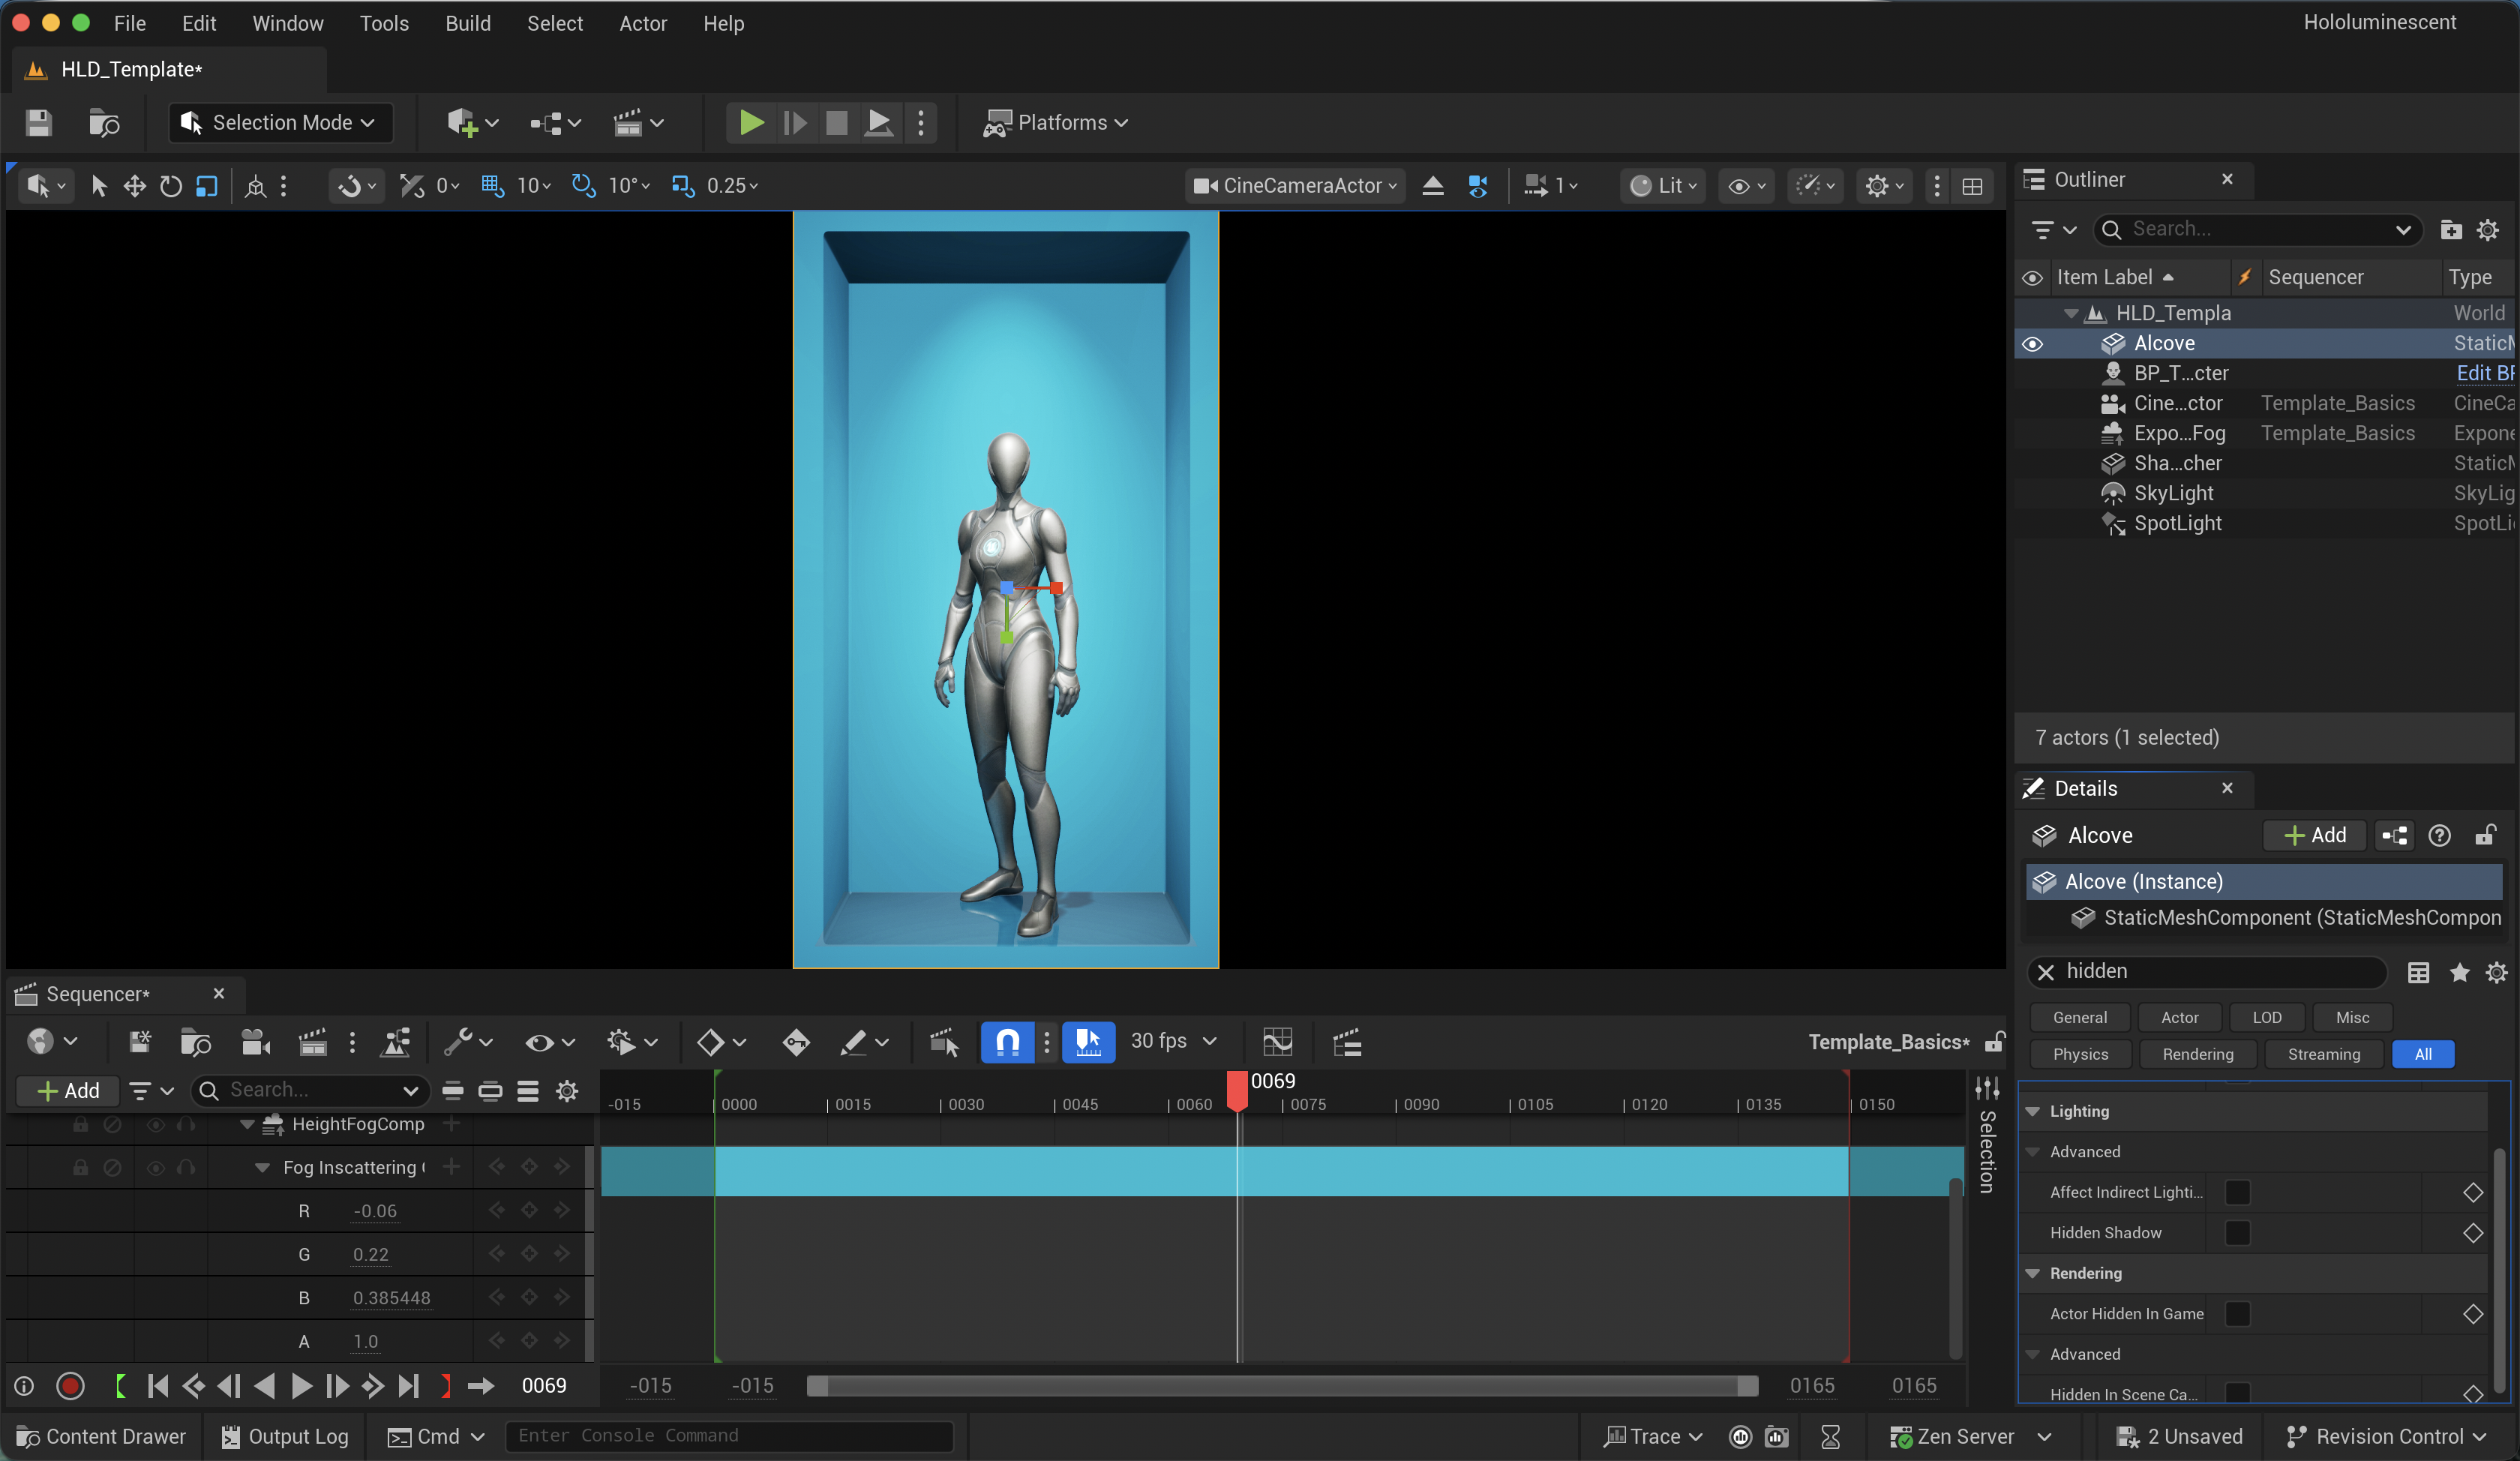Open the 30 fps frame rate dropdown
Image resolution: width=2520 pixels, height=1461 pixels.
pyautogui.click(x=1174, y=1041)
